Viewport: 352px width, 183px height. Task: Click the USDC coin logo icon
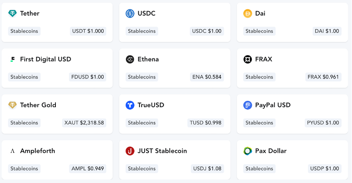click(x=130, y=14)
